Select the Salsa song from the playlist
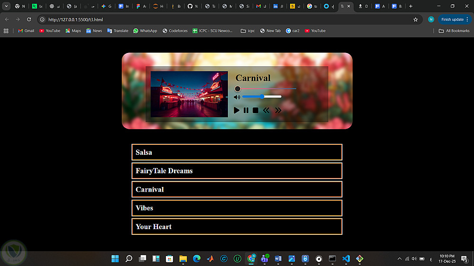 (237, 152)
